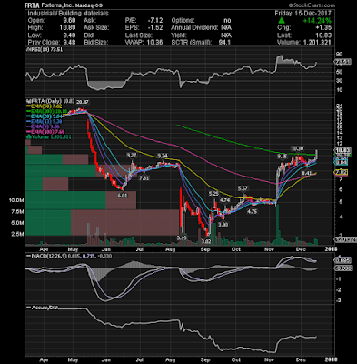The height and width of the screenshot is (364, 357).
Task: Click the 5.67 price annotation
Action: click(x=243, y=188)
